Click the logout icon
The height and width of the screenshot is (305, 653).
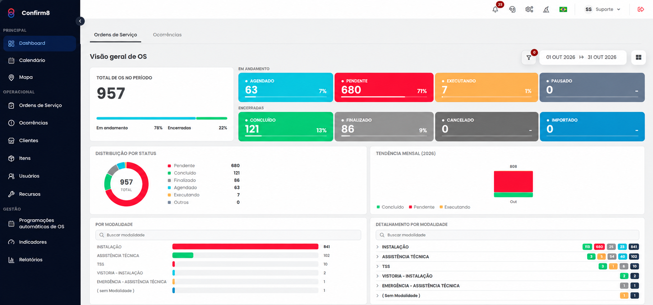coord(641,10)
